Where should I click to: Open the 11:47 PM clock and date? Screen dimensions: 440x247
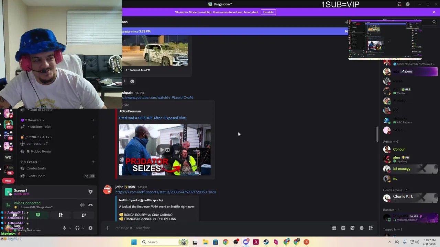(x=430, y=242)
